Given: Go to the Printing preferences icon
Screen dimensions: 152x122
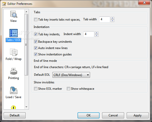Looking at the screenshot, I should 14,71.
